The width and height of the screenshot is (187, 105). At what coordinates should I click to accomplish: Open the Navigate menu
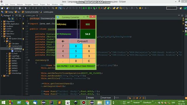tap(28, 5)
